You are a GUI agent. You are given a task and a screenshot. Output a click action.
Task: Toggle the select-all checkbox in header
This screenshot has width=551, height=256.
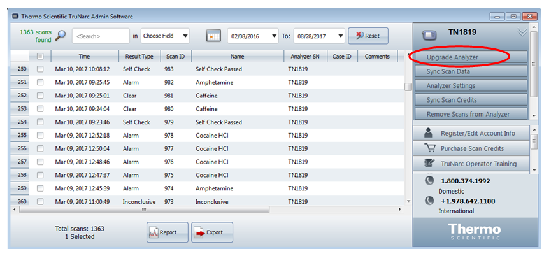[40, 57]
